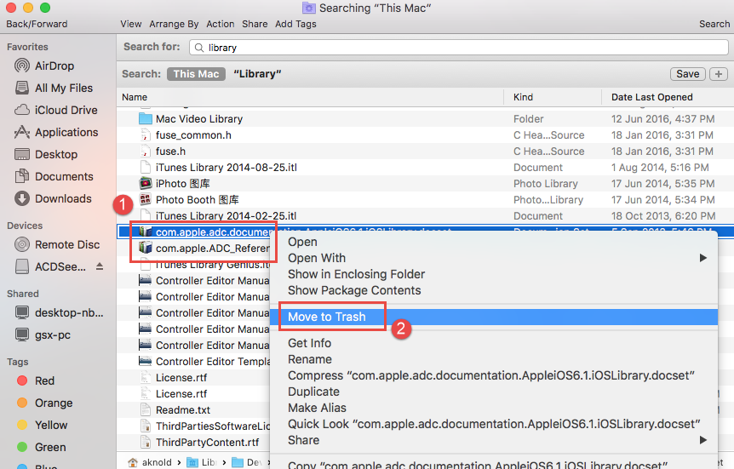Click the search field containing "library"

pyautogui.click(x=460, y=48)
